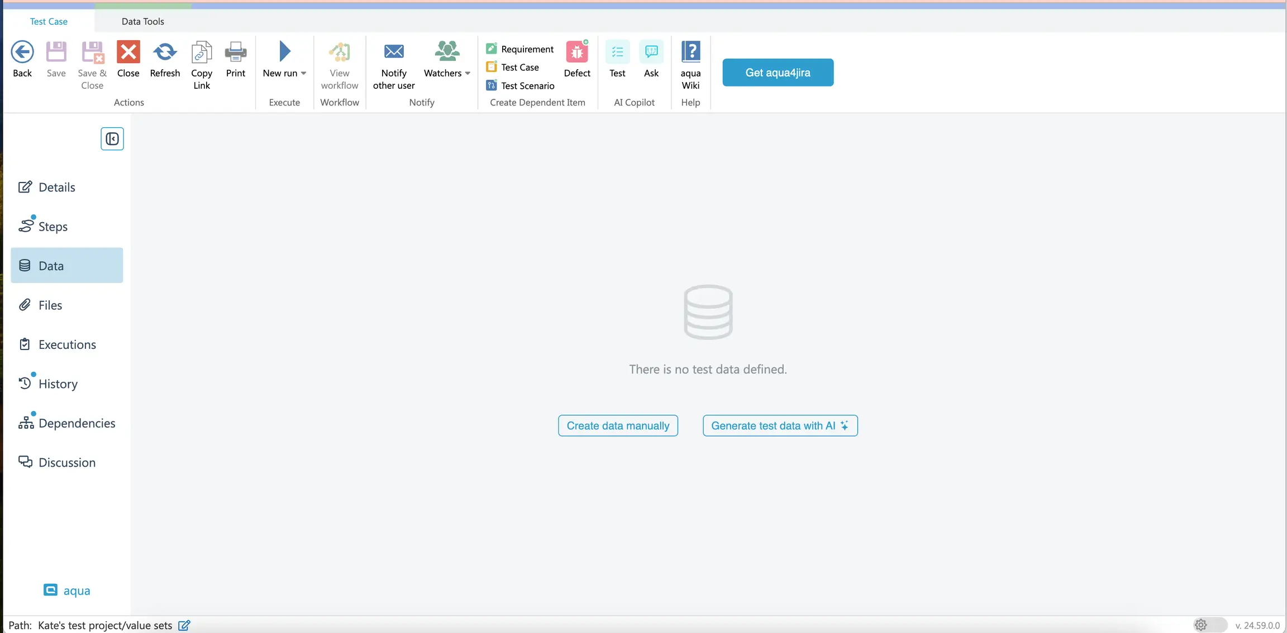Screen dimensions: 1287x633
Task: Open the aqua Wiki help icon
Action: (690, 50)
